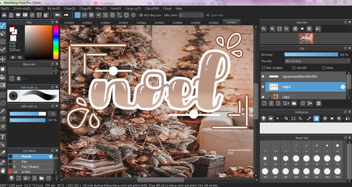The image size is (352, 187).
Task: Select the G Pen brush
Action: point(31,172)
